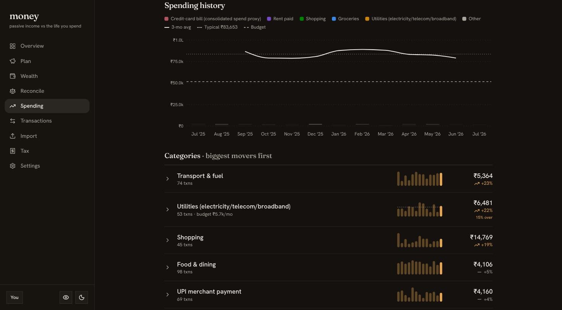Toggle dark mode moon button
Screen dimensions: 562x310
point(81,297)
